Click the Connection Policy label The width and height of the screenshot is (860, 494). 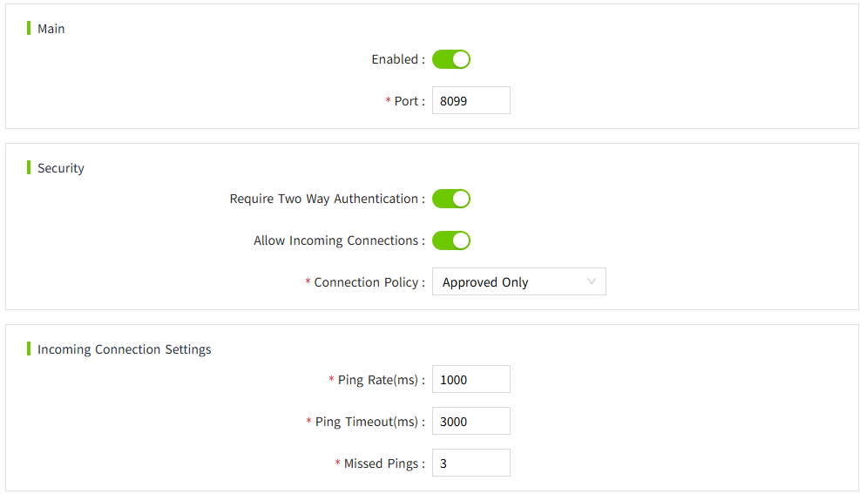tap(367, 282)
